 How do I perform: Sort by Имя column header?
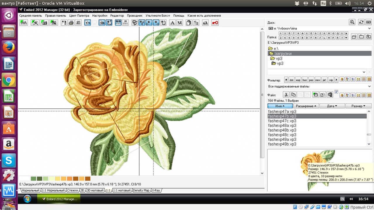(280, 106)
